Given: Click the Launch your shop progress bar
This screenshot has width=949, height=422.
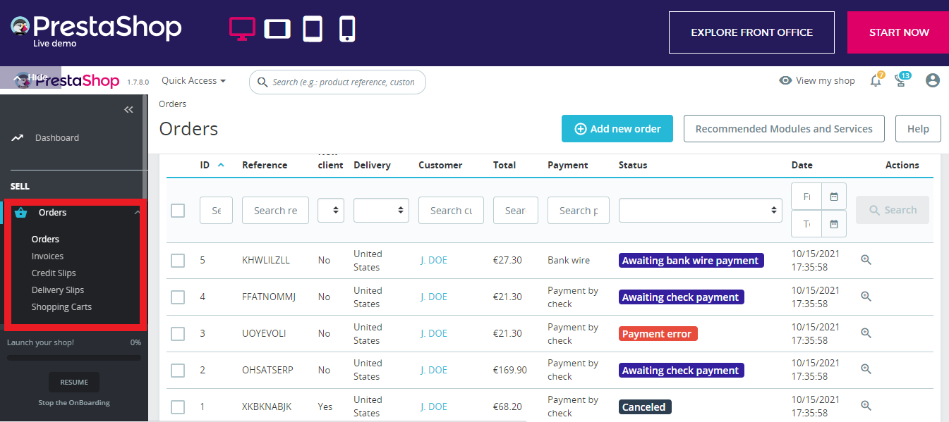Looking at the screenshot, I should (x=74, y=357).
